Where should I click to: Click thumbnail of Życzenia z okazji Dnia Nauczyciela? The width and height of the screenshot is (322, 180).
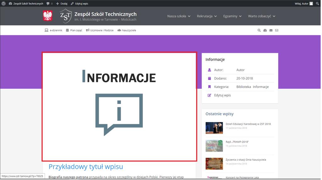point(214,164)
